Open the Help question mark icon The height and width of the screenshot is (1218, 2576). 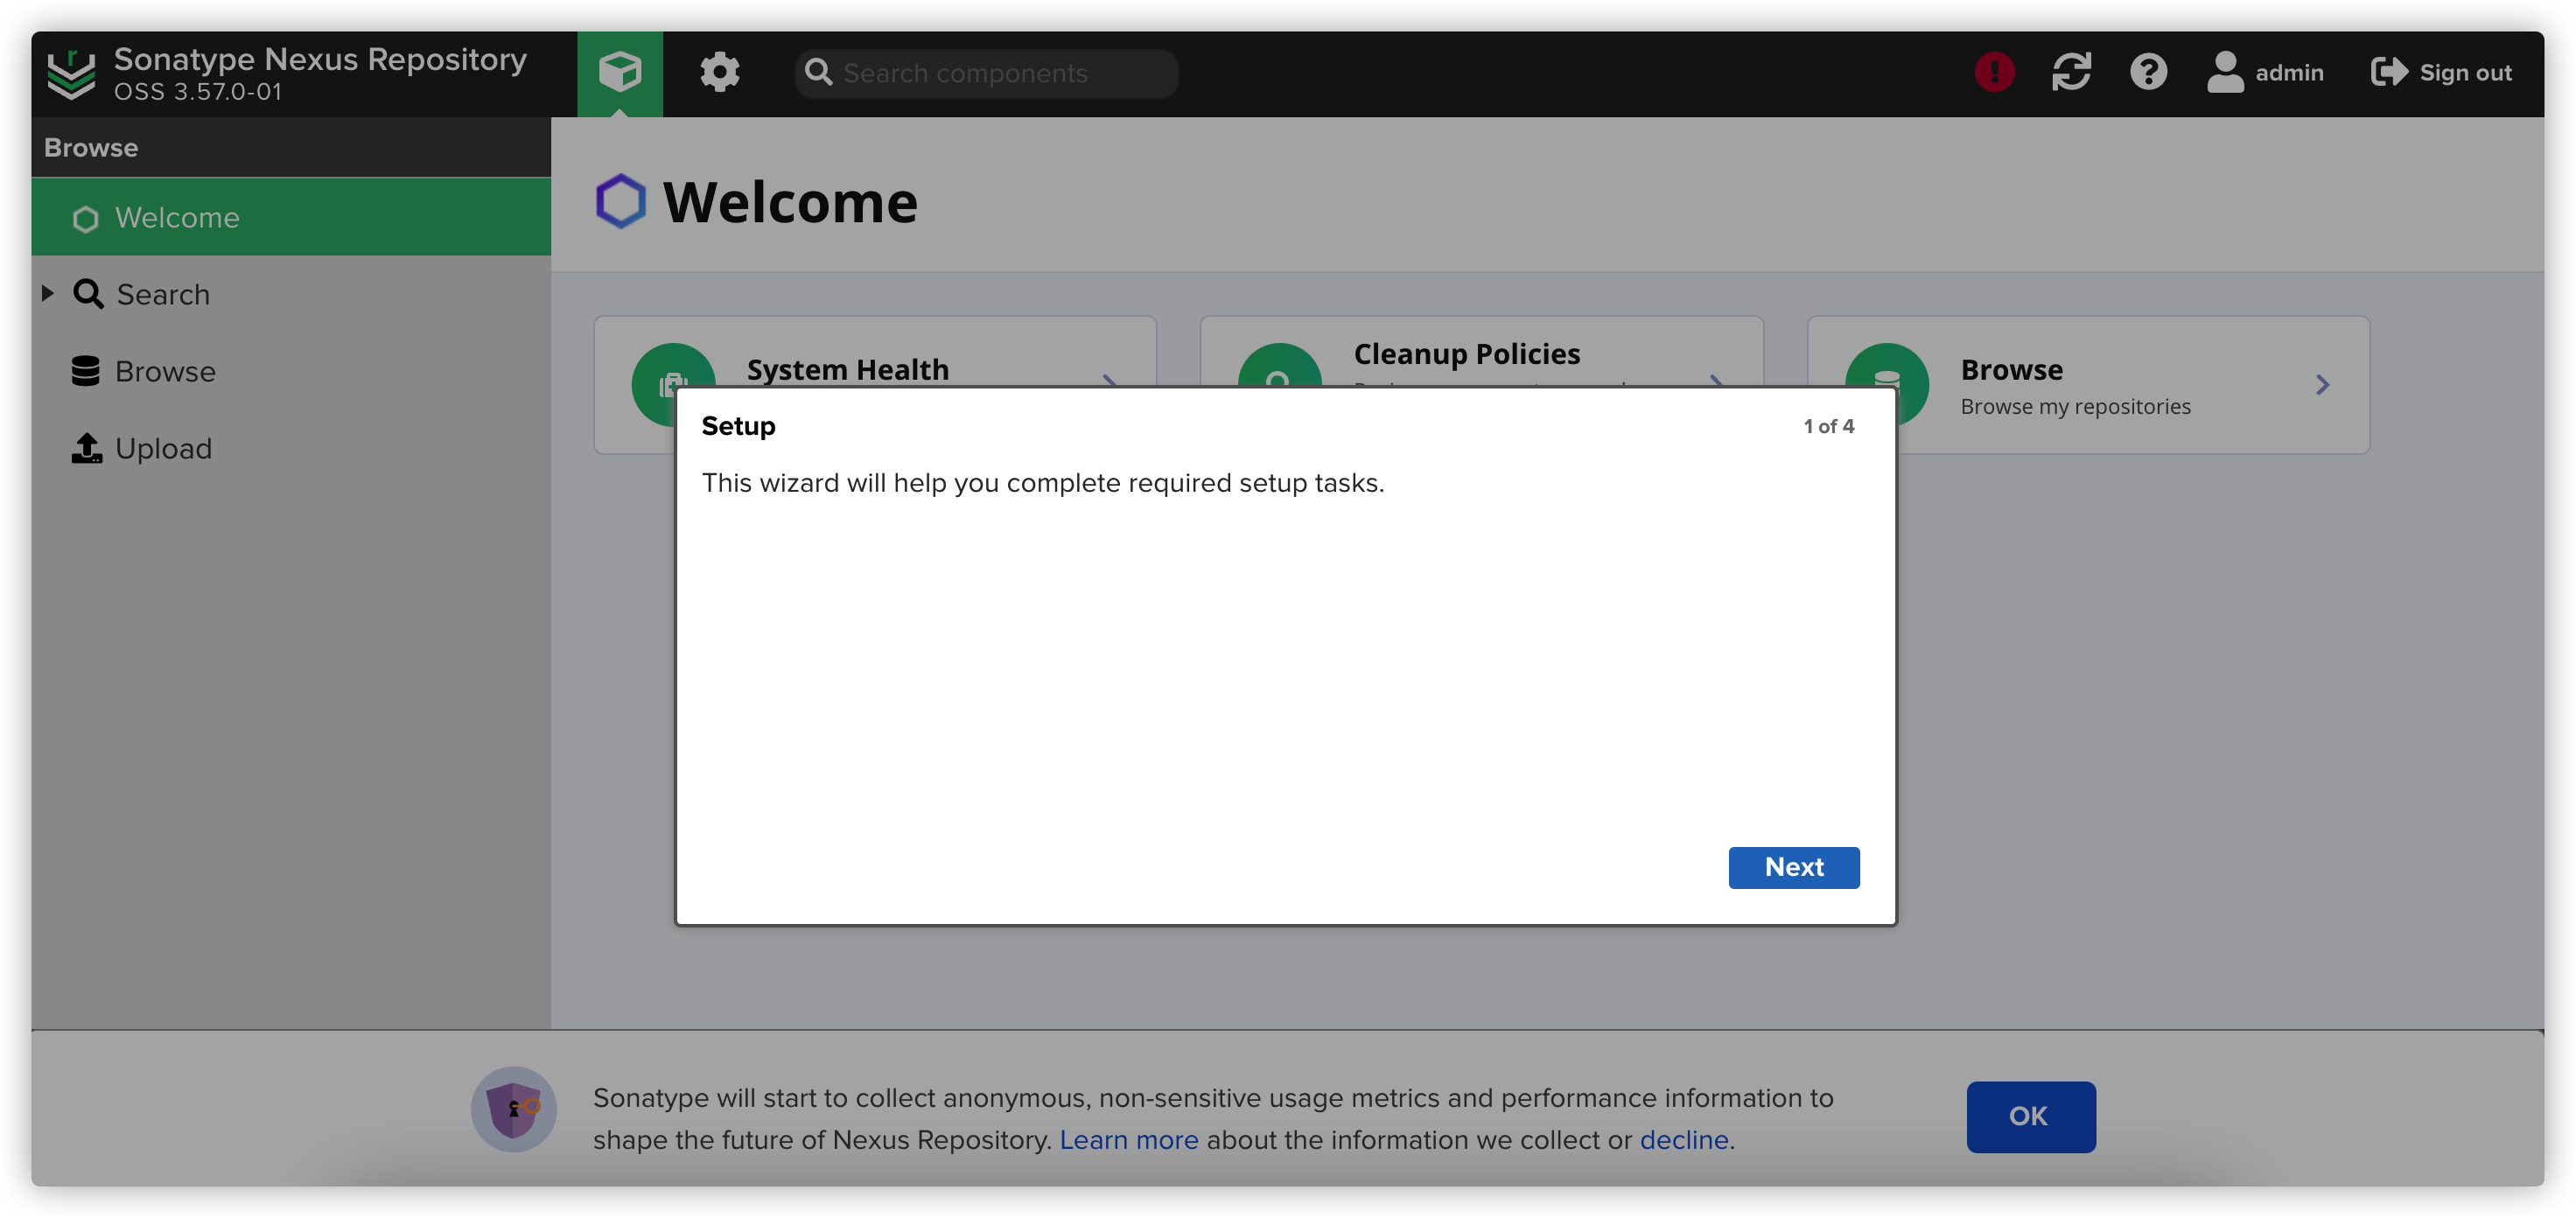click(x=2148, y=72)
